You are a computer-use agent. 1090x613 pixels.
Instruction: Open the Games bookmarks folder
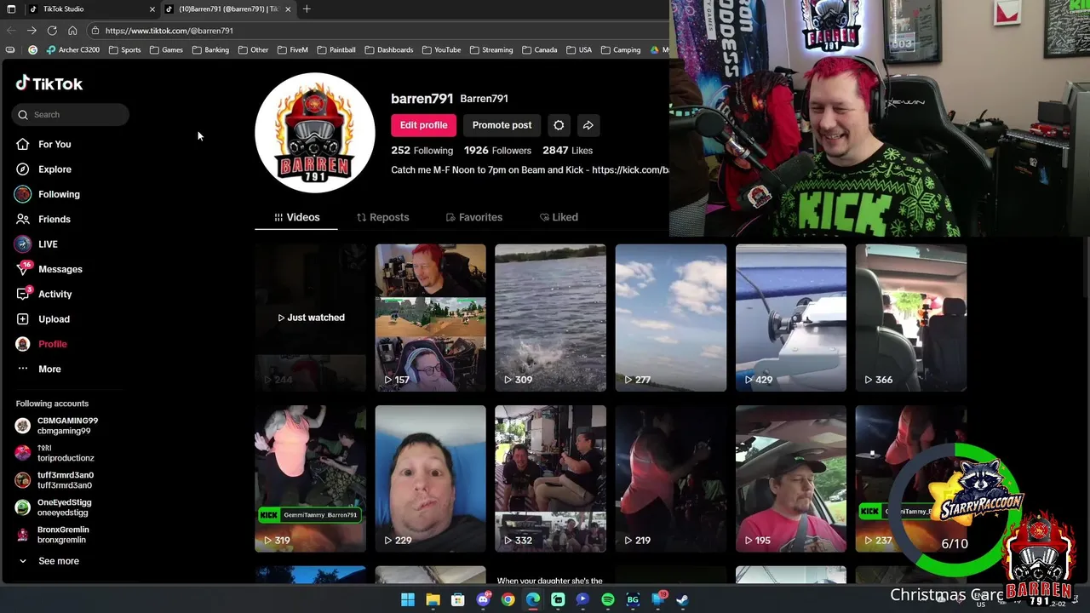pyautogui.click(x=166, y=50)
